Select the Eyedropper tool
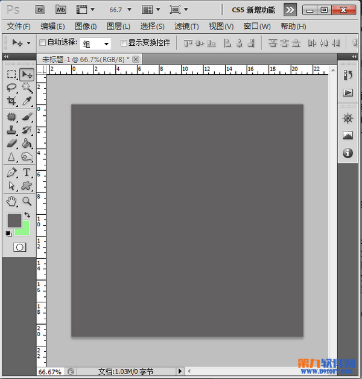This screenshot has width=362, height=379. 27,101
